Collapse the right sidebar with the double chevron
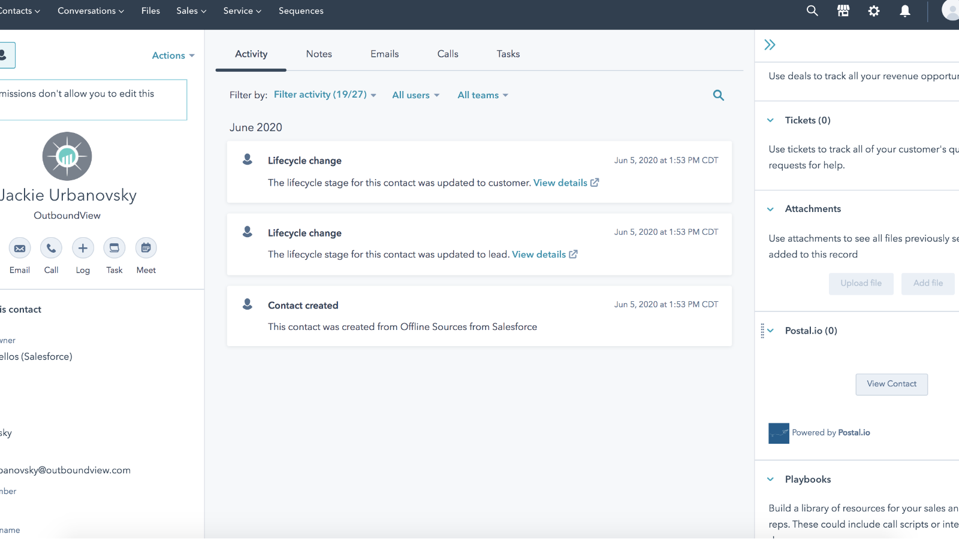Image resolution: width=959 pixels, height=539 pixels. pyautogui.click(x=770, y=44)
